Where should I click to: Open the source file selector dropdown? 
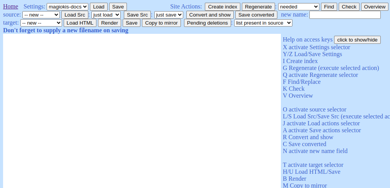coord(41,15)
